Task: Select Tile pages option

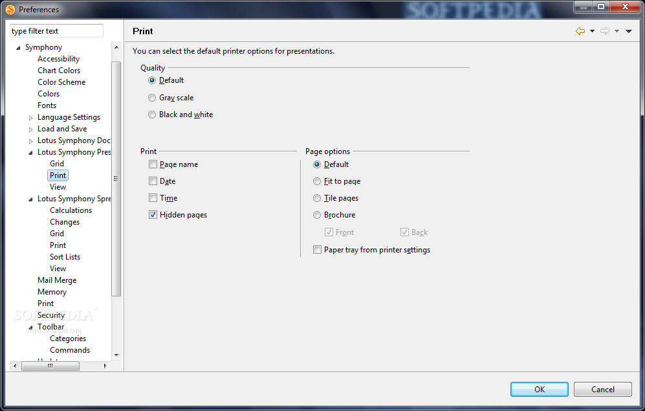Action: pos(317,198)
